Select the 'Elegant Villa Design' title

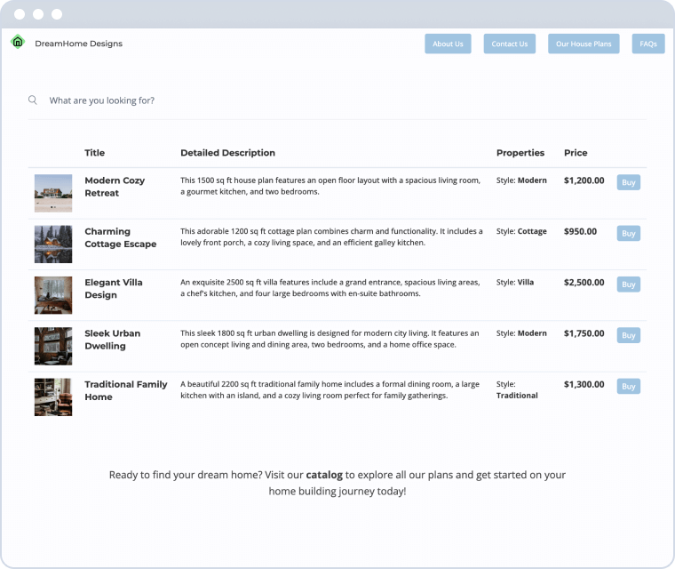114,288
